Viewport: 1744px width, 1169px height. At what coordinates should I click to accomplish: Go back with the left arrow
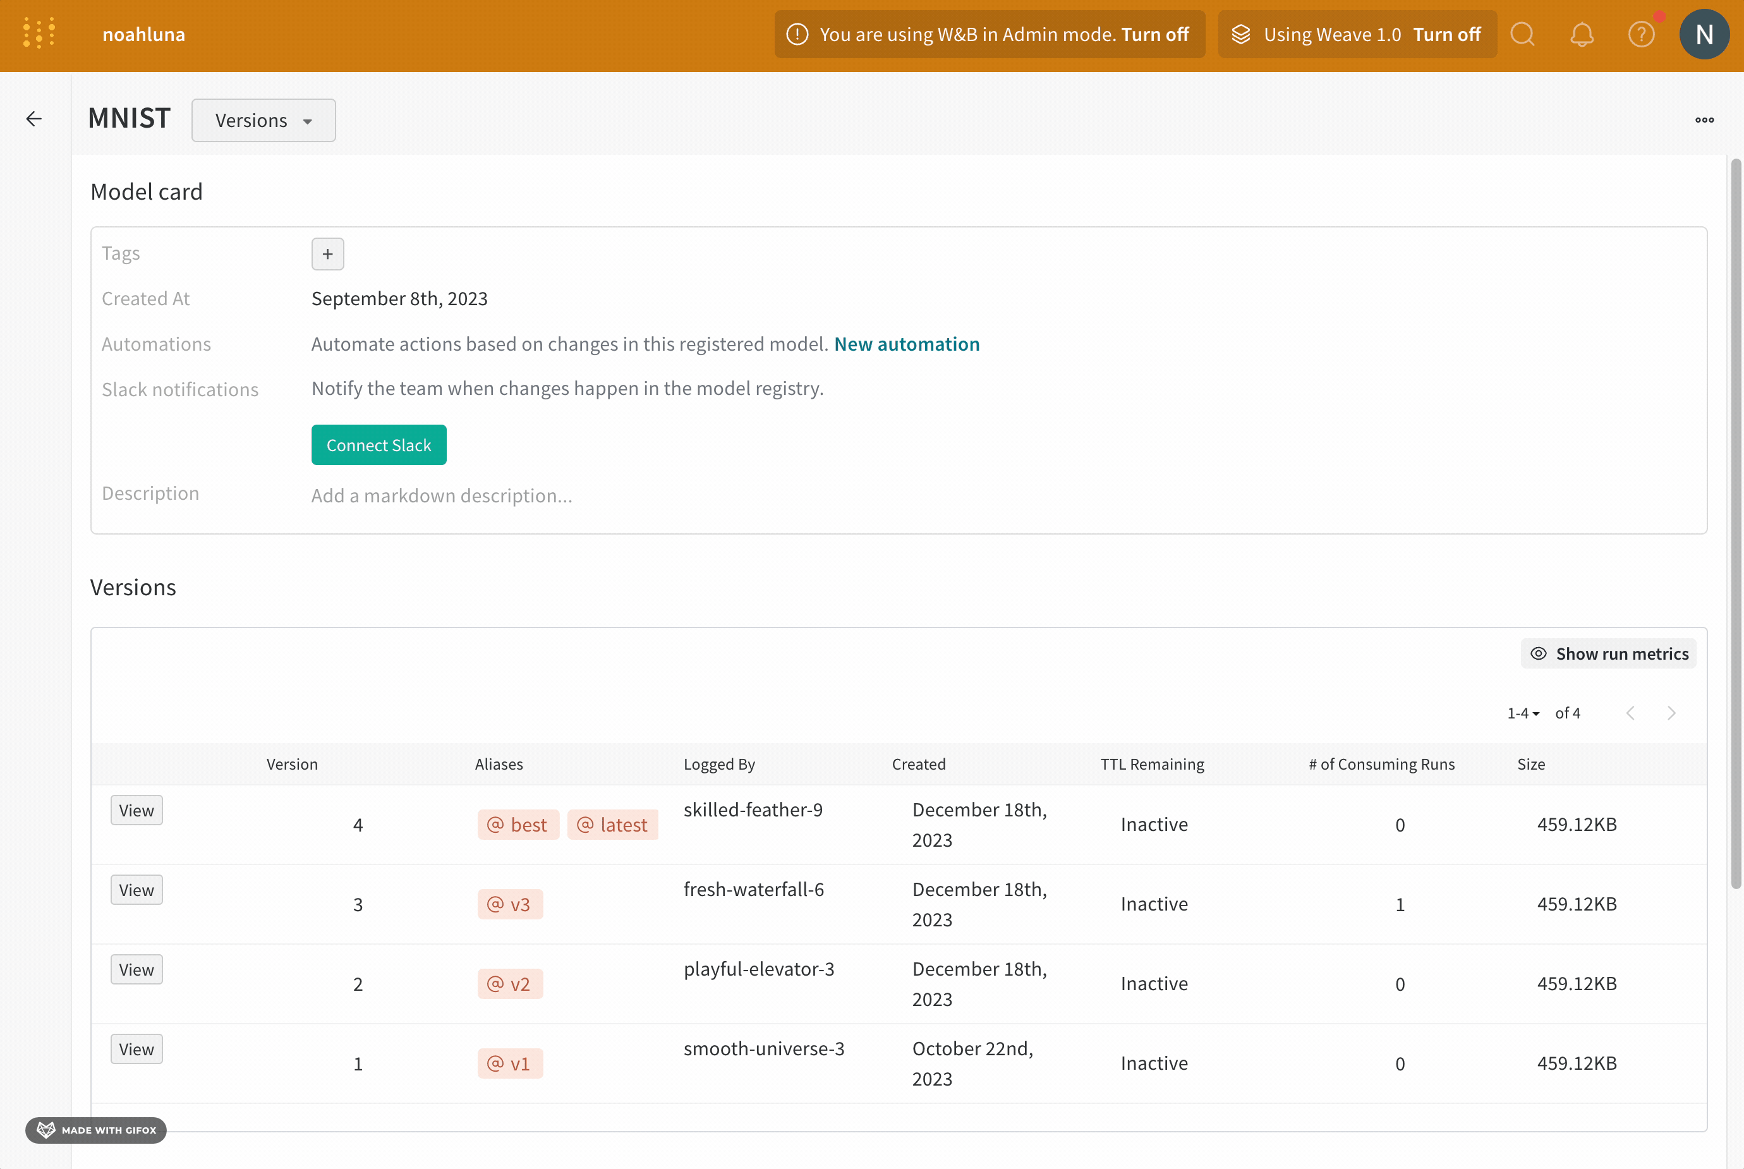point(33,119)
